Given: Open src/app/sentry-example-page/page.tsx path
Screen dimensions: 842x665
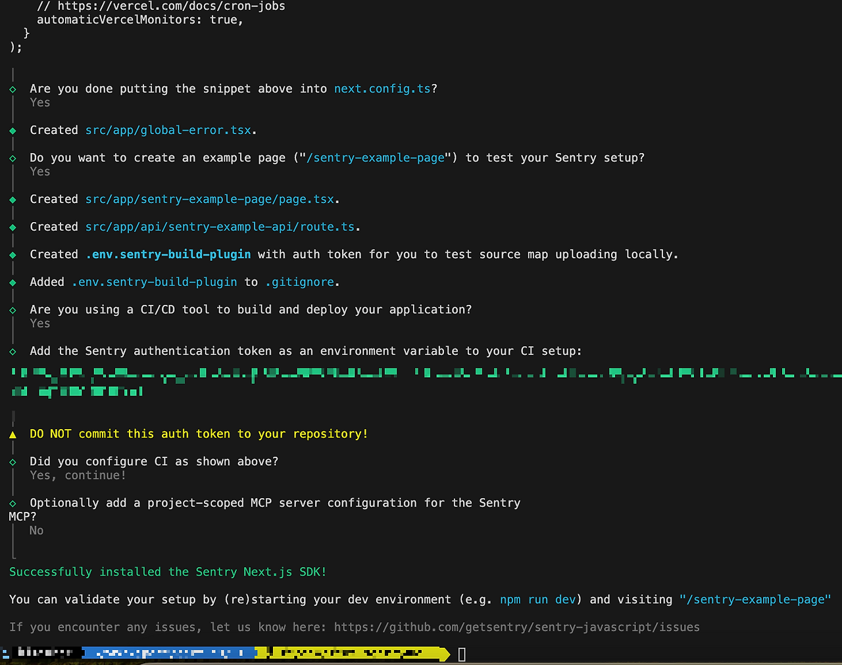Looking at the screenshot, I should click(210, 199).
